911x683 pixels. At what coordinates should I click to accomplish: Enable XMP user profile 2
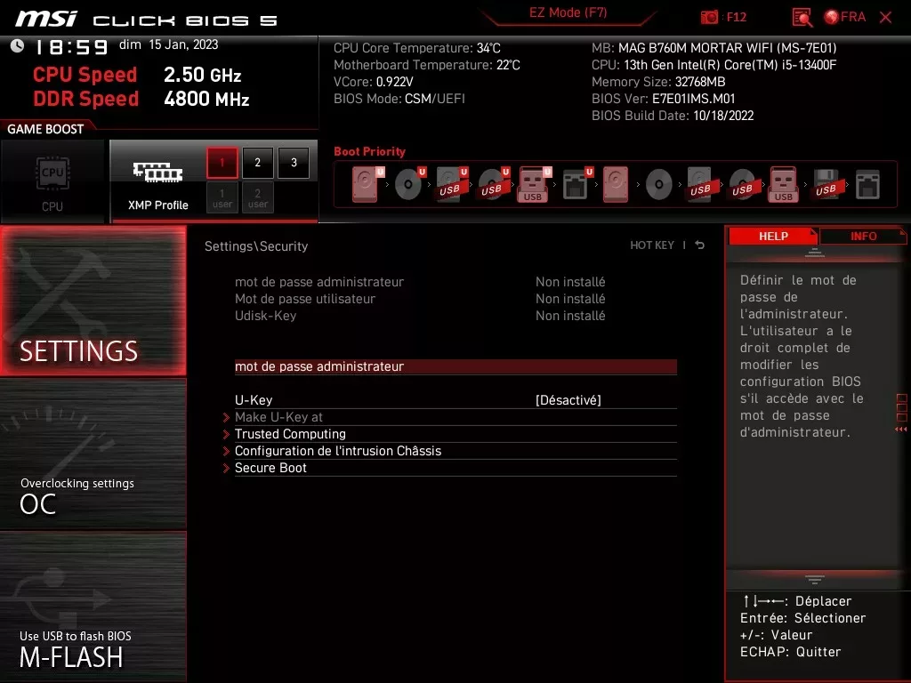(x=257, y=197)
